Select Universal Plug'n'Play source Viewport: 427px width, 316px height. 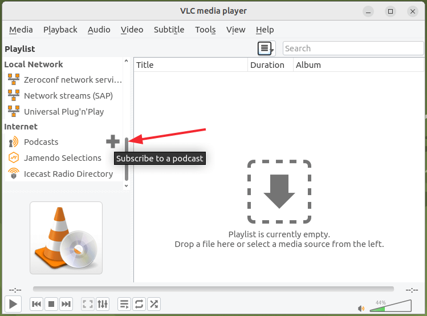(x=64, y=112)
